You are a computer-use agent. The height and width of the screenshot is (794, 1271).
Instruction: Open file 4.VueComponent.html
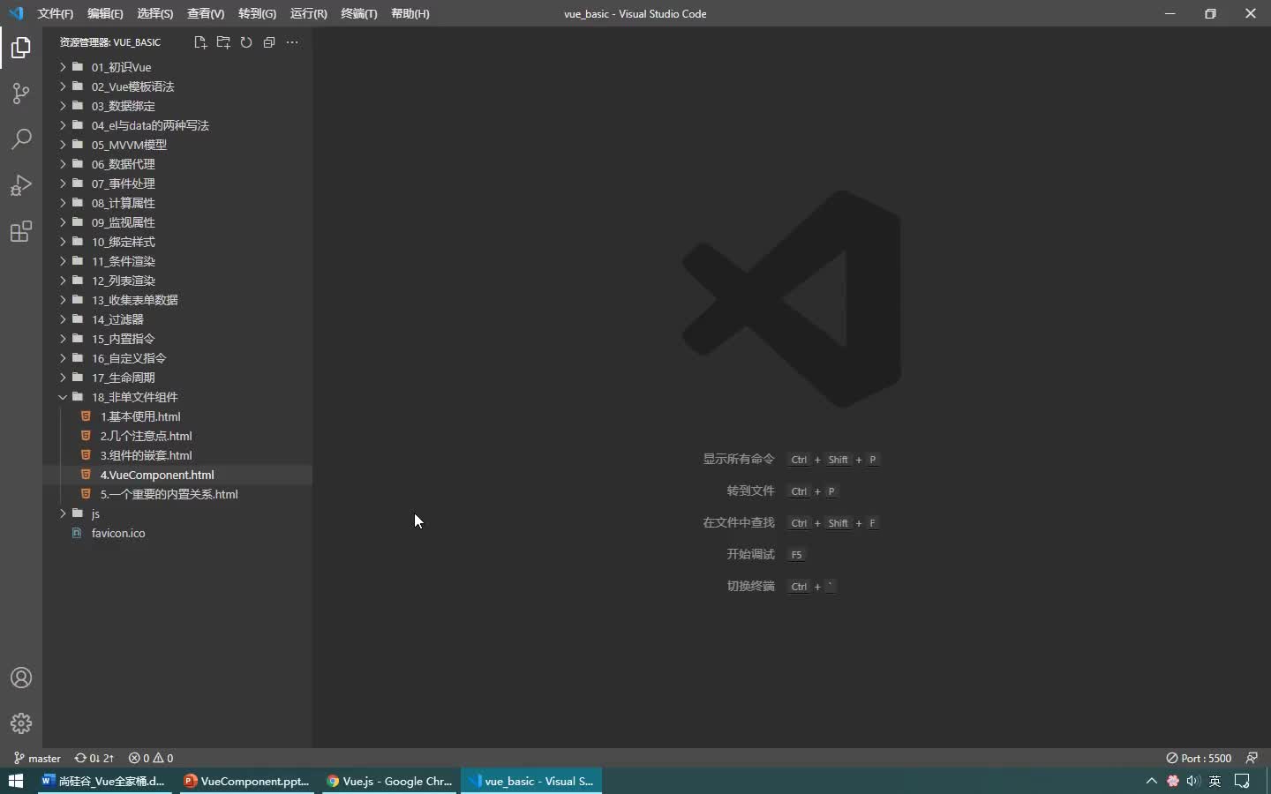pyautogui.click(x=177, y=475)
